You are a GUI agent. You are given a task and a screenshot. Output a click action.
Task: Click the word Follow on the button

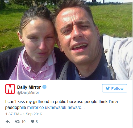[x=117, y=88]
